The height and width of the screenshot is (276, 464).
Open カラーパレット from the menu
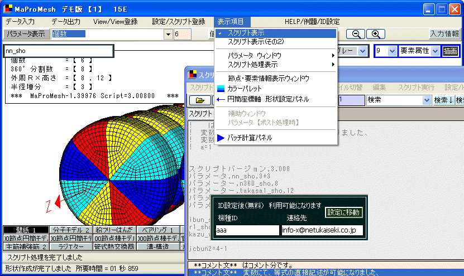click(x=244, y=89)
